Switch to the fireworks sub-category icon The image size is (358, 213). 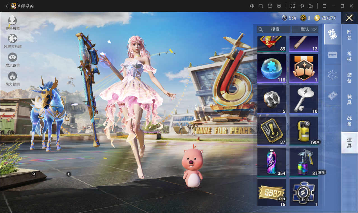(333, 75)
